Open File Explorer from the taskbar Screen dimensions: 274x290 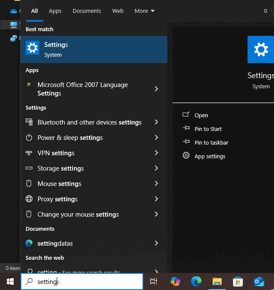[x=217, y=281]
